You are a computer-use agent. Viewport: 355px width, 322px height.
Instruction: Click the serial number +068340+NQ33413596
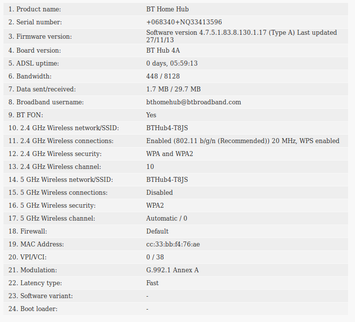click(184, 22)
